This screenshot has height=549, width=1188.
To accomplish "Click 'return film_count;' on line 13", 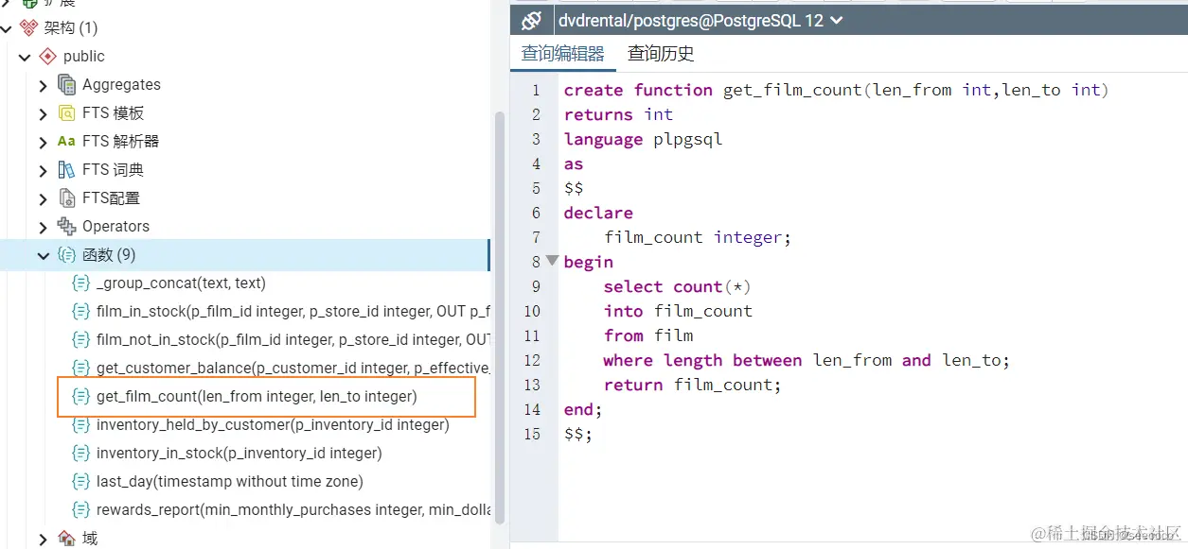I will click(693, 385).
